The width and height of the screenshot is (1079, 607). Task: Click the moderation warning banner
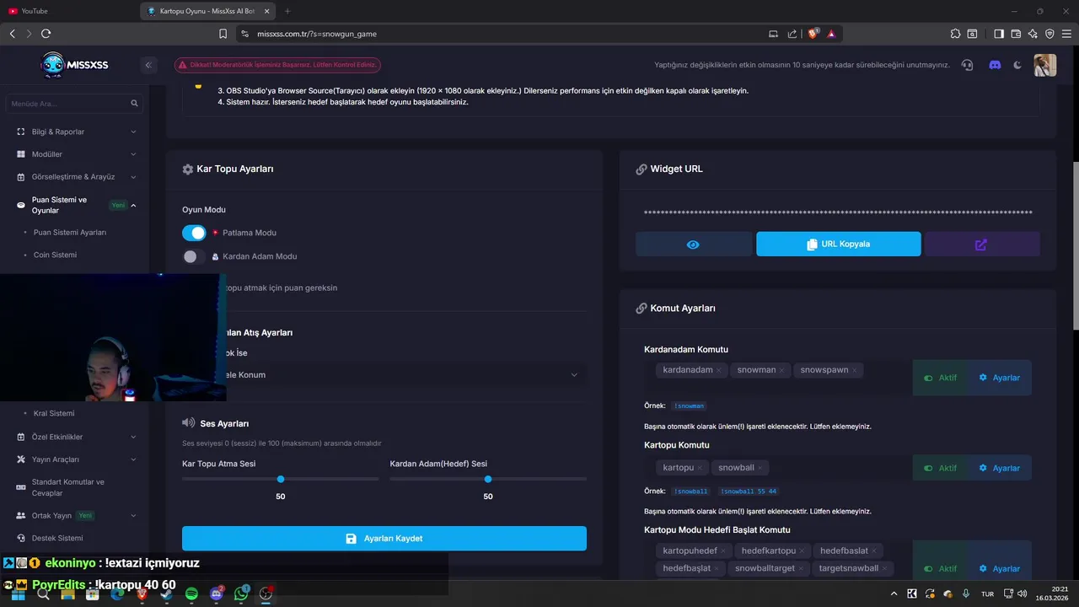tap(277, 65)
